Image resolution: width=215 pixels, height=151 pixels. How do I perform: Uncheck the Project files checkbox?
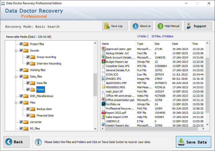(21, 44)
